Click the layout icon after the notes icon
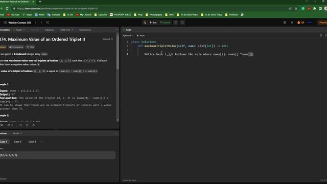The height and width of the screenshot is (184, 327). (182, 22)
